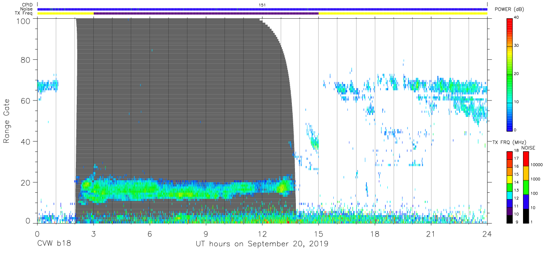Click the x-axis tick label '0'
This screenshot has height=253, width=548.
coord(37,233)
